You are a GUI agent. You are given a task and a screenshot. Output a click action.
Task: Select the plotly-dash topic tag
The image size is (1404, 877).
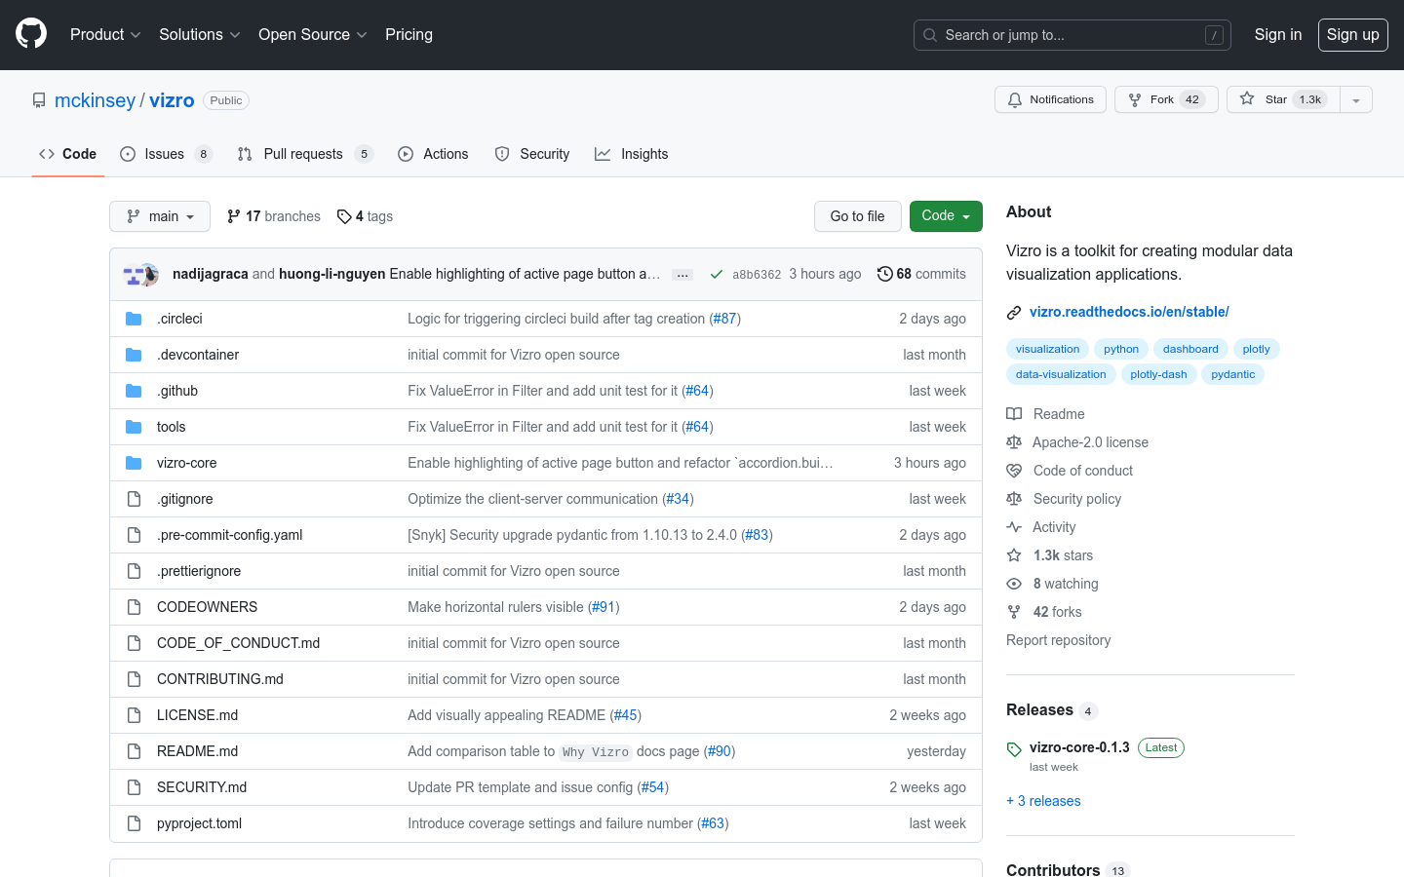click(x=1158, y=374)
